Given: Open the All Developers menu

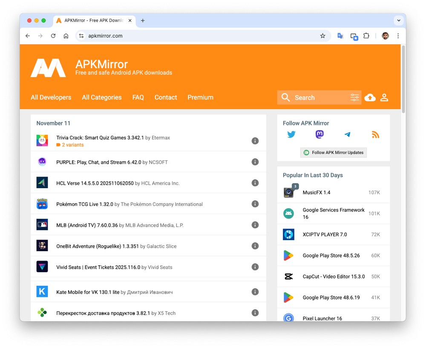Looking at the screenshot, I should tap(51, 97).
